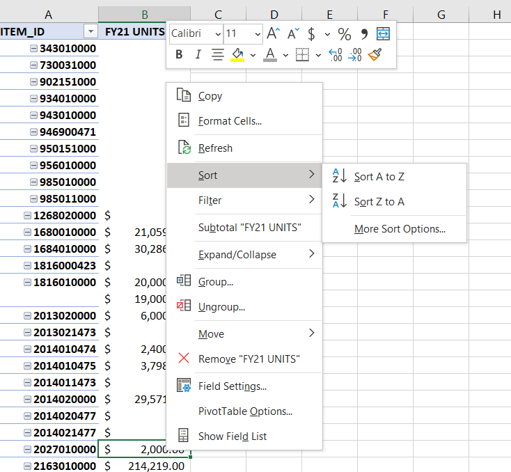The height and width of the screenshot is (472, 511).
Task: Apply percent style format
Action: click(x=344, y=33)
